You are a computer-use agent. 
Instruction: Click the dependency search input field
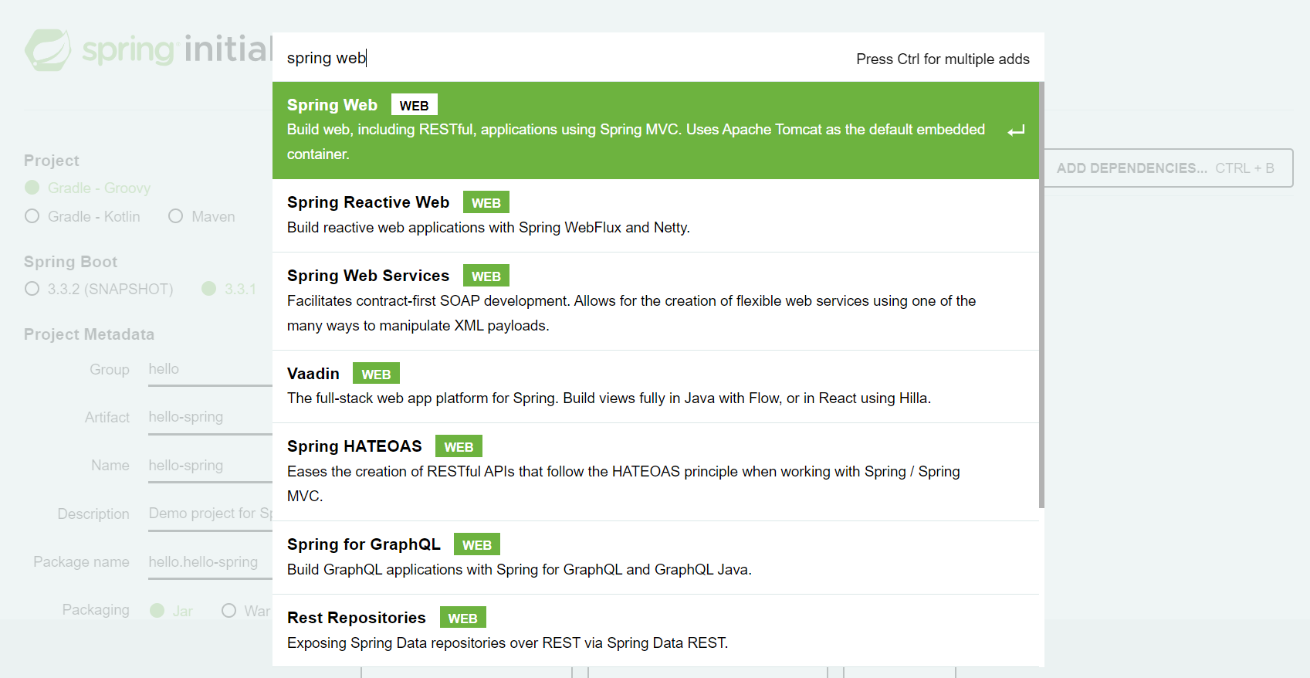564,58
